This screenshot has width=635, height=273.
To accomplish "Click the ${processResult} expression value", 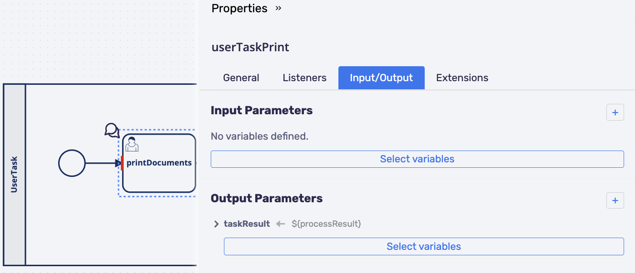I will [326, 224].
